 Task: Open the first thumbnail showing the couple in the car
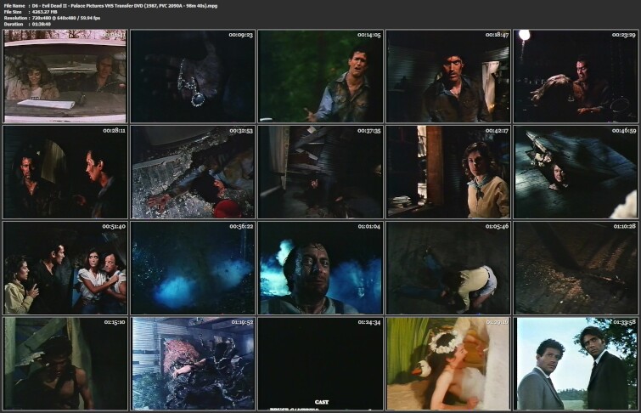coord(65,76)
